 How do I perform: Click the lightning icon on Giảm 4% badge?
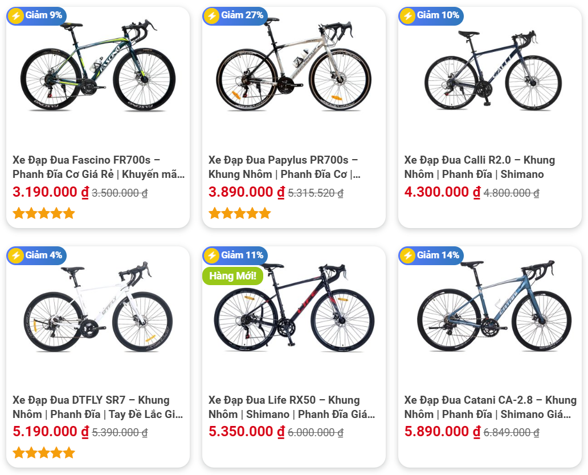16,256
